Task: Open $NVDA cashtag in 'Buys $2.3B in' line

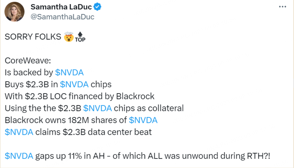Action: 74,84
